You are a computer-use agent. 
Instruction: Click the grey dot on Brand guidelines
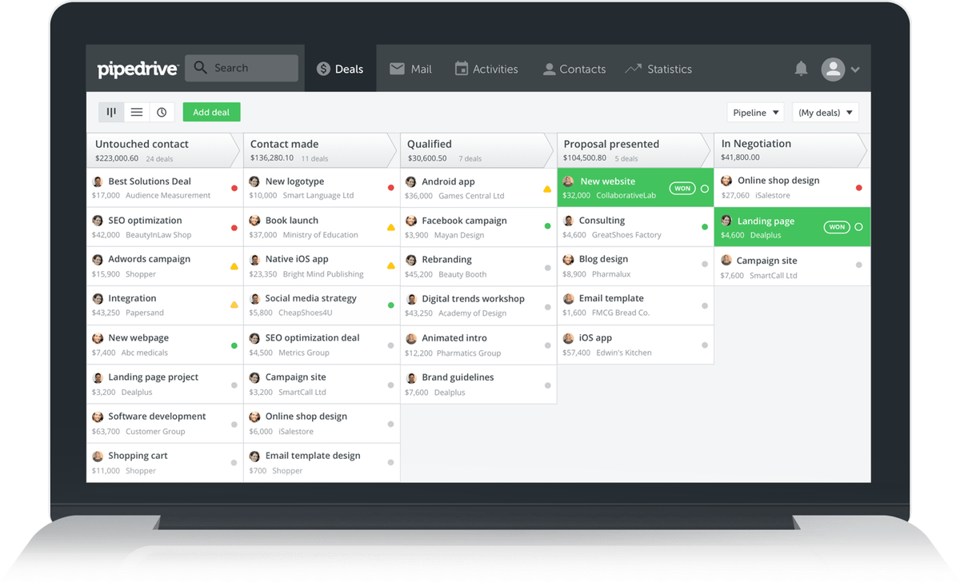[x=548, y=385]
